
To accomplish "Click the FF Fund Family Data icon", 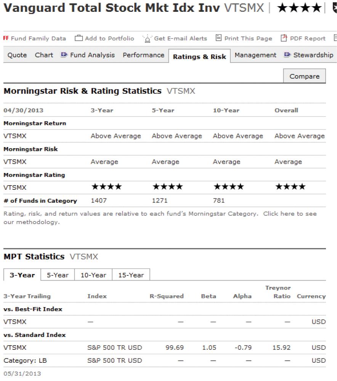I will tap(6, 38).
